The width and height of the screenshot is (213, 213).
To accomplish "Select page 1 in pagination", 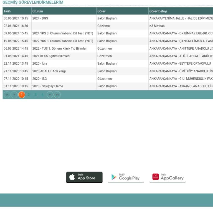I will click(22, 95).
